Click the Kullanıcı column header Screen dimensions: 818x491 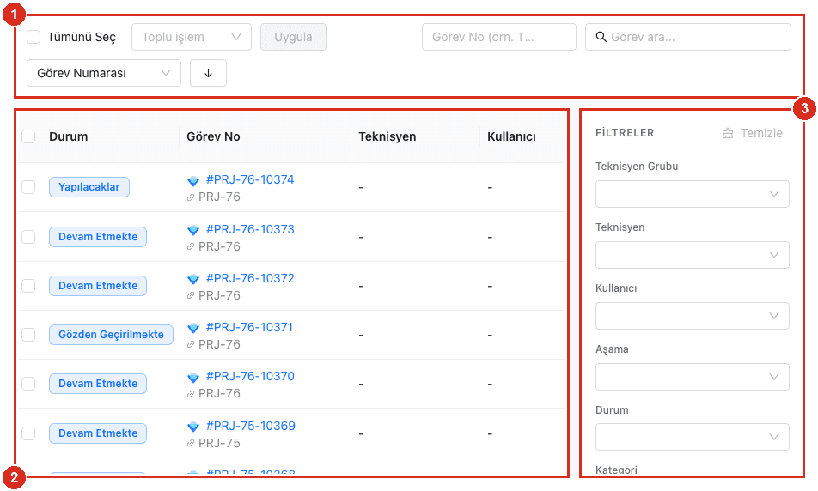click(511, 136)
